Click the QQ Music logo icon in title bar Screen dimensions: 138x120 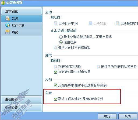(x=3, y=3)
